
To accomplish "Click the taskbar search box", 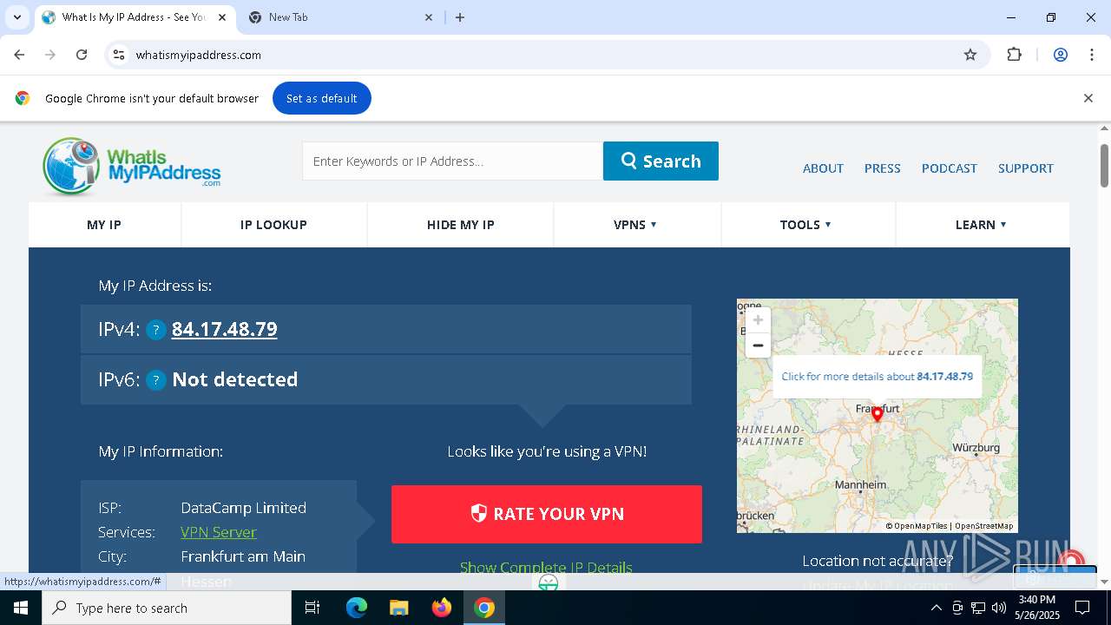I will click(x=167, y=608).
